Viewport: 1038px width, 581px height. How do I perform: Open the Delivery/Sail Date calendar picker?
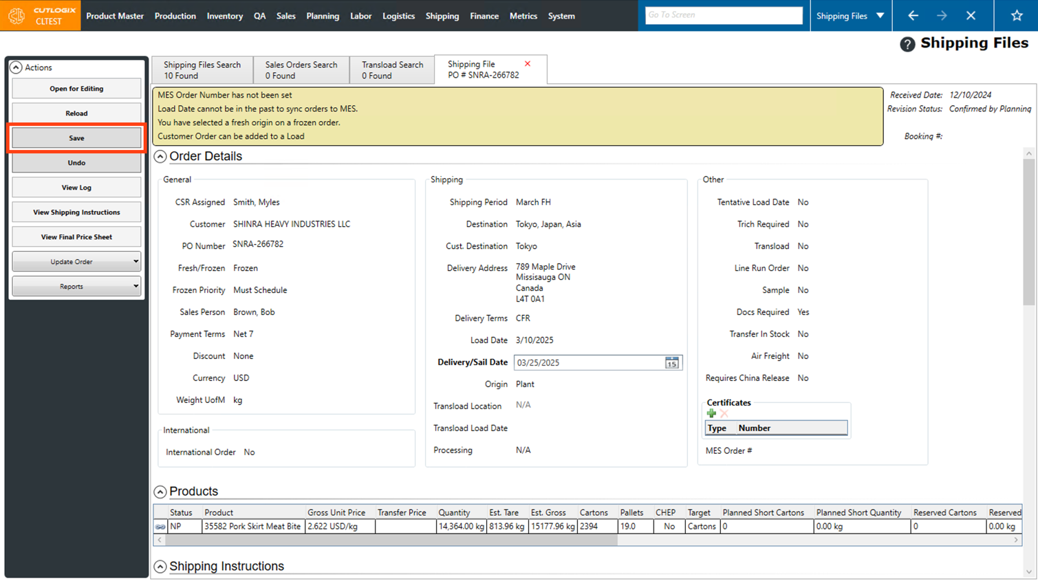pos(671,363)
